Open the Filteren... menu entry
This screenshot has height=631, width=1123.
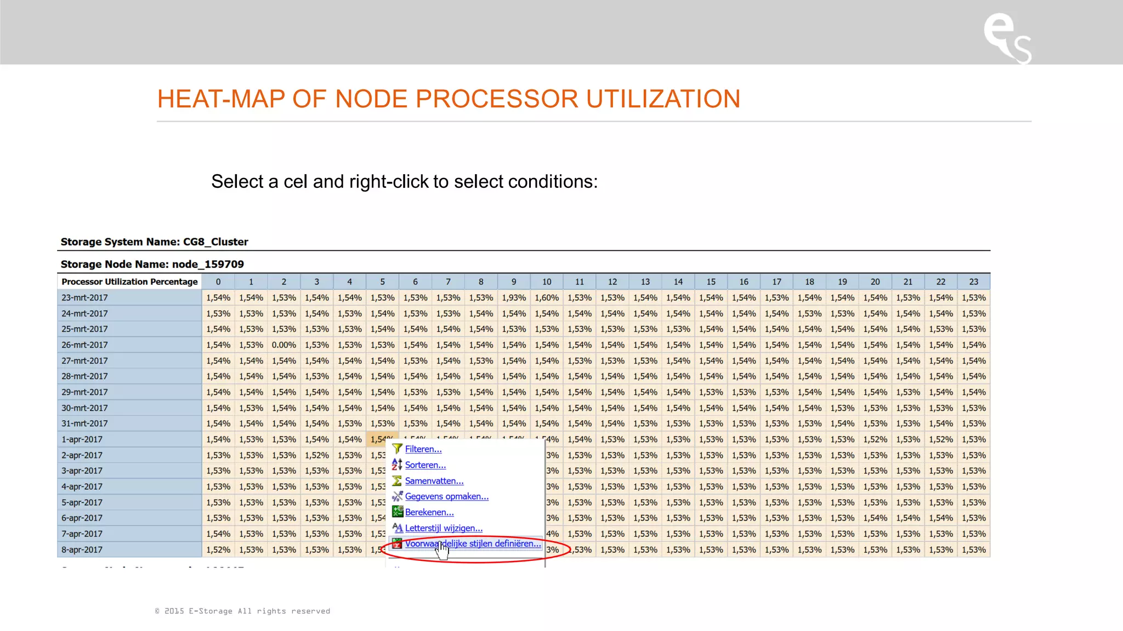click(x=423, y=449)
